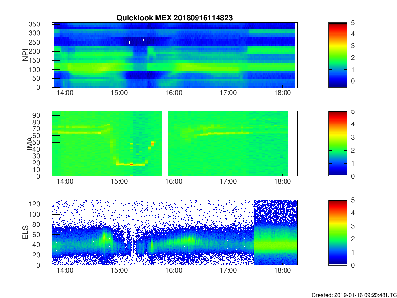Click the 5 label on ELS colorbar
The image size is (397, 298).
tap(353, 200)
